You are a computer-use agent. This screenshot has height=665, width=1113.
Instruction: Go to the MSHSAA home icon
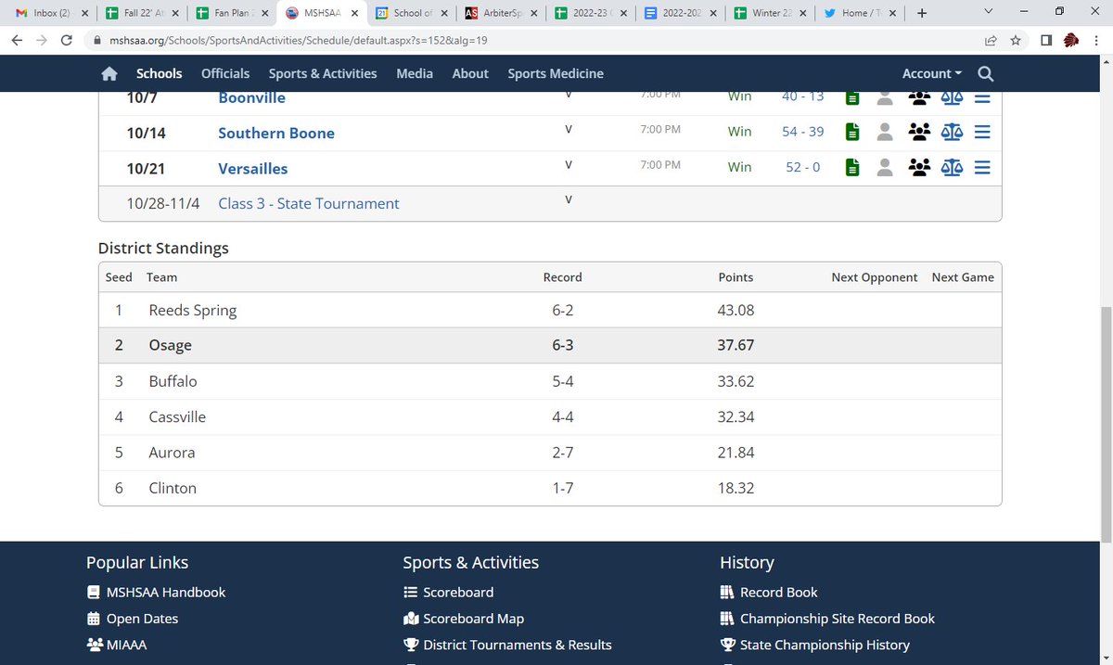[109, 74]
